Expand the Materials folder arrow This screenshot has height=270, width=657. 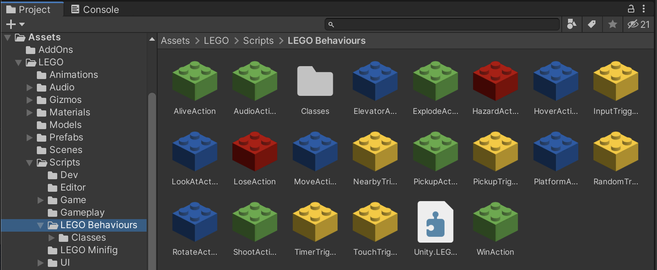click(x=29, y=112)
